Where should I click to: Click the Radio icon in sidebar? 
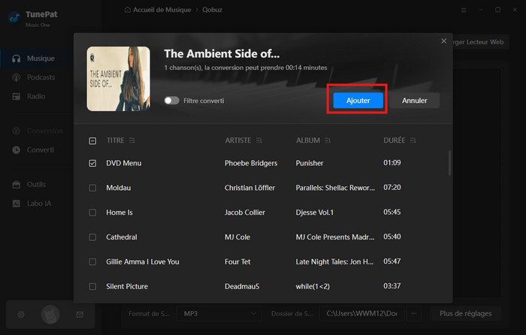(16, 97)
